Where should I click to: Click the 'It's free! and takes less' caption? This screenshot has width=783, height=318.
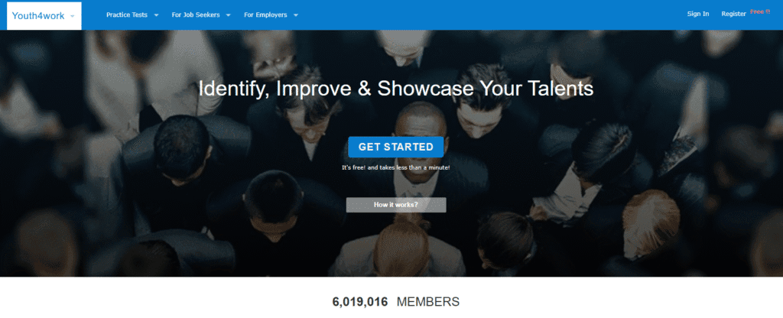396,167
